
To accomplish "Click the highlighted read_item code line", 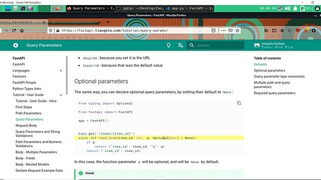I will tap(159, 138).
